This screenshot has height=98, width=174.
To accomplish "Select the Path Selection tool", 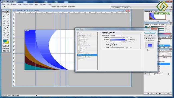I will click(4, 30).
